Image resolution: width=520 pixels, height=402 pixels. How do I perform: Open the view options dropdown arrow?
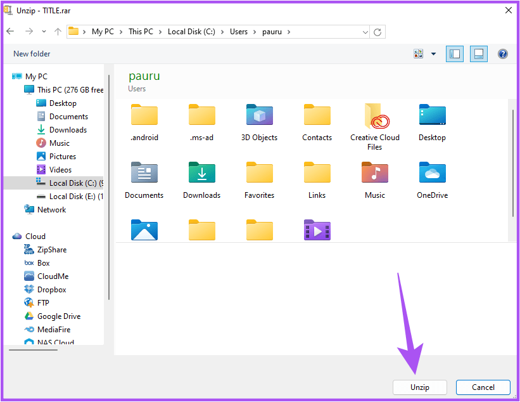point(433,54)
